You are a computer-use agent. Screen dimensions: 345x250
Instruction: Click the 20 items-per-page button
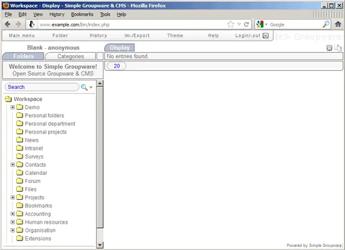click(117, 66)
